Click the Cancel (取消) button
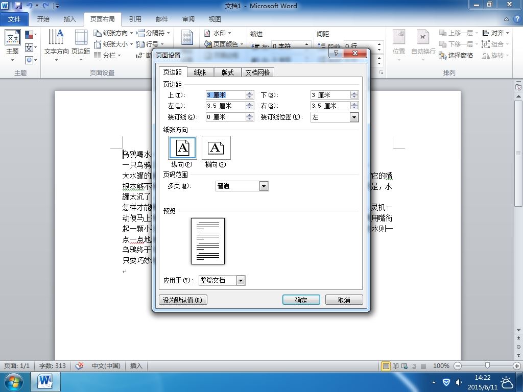The width and height of the screenshot is (523, 392). tap(344, 300)
